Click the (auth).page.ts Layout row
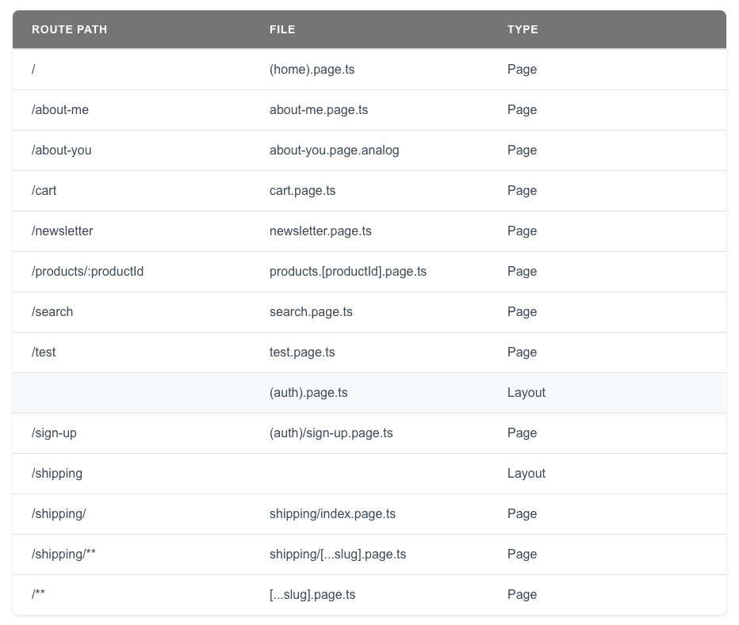The height and width of the screenshot is (625, 739). tap(308, 393)
